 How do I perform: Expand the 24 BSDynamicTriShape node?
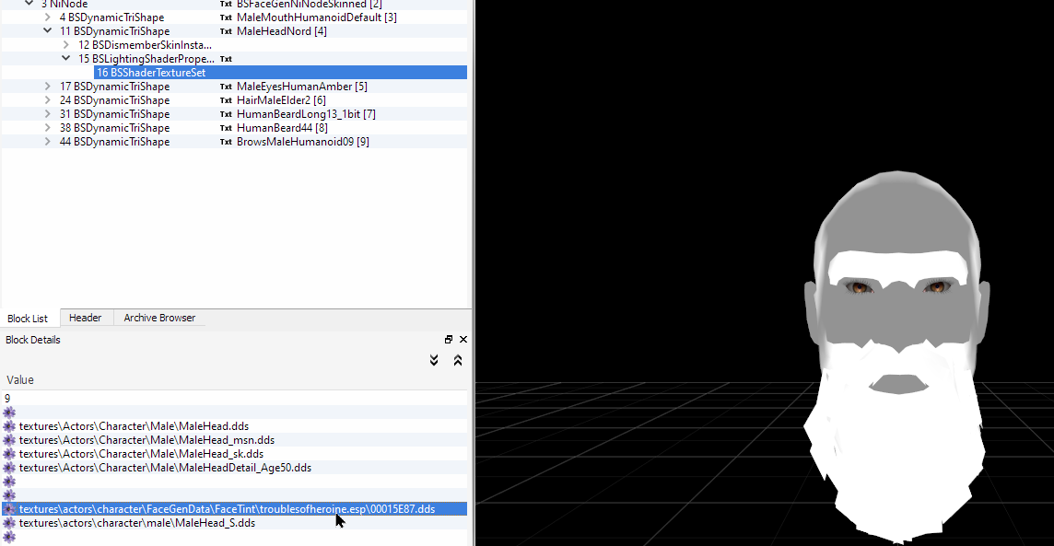[x=48, y=100]
